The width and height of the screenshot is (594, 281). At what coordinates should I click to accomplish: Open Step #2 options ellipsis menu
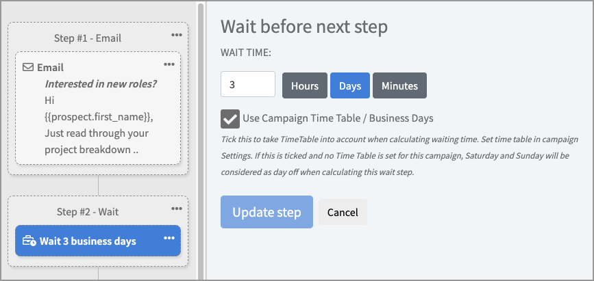click(x=177, y=209)
